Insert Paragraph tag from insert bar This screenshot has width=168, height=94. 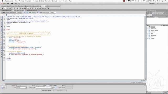(13, 8)
